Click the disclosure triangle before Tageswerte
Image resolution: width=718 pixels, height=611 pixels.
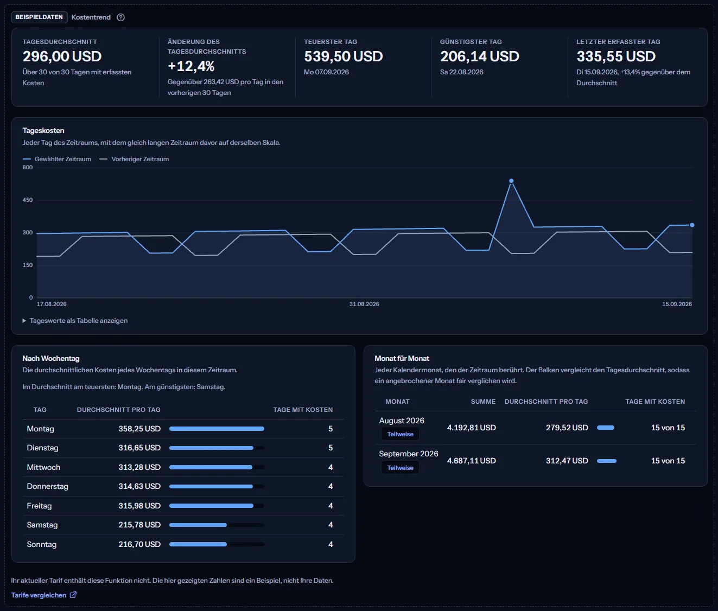(x=24, y=321)
